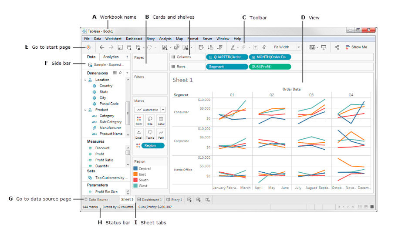
Task: Open the Worksheet menu
Action: coord(113,39)
